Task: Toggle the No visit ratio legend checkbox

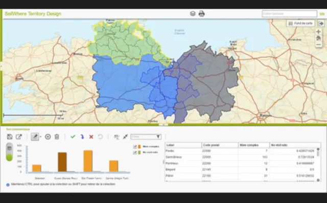Action: [x=135, y=153]
